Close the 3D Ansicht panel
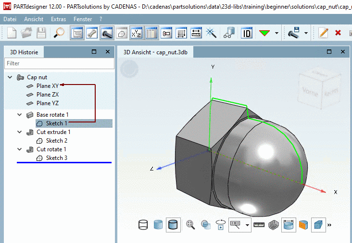Screen dimensions: 352x243 click(343, 52)
